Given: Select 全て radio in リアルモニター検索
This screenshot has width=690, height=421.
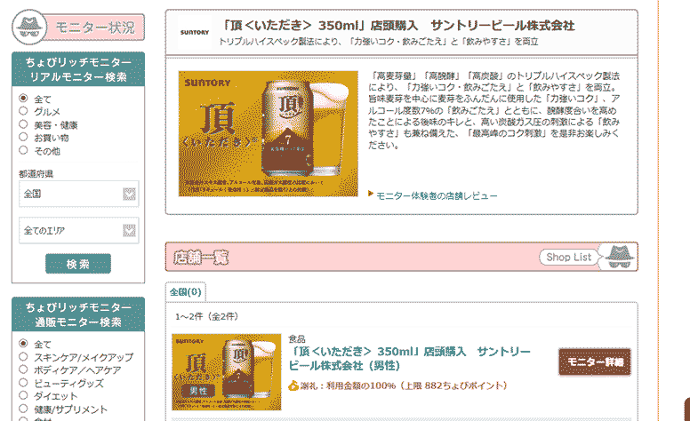Looking at the screenshot, I should tap(23, 98).
